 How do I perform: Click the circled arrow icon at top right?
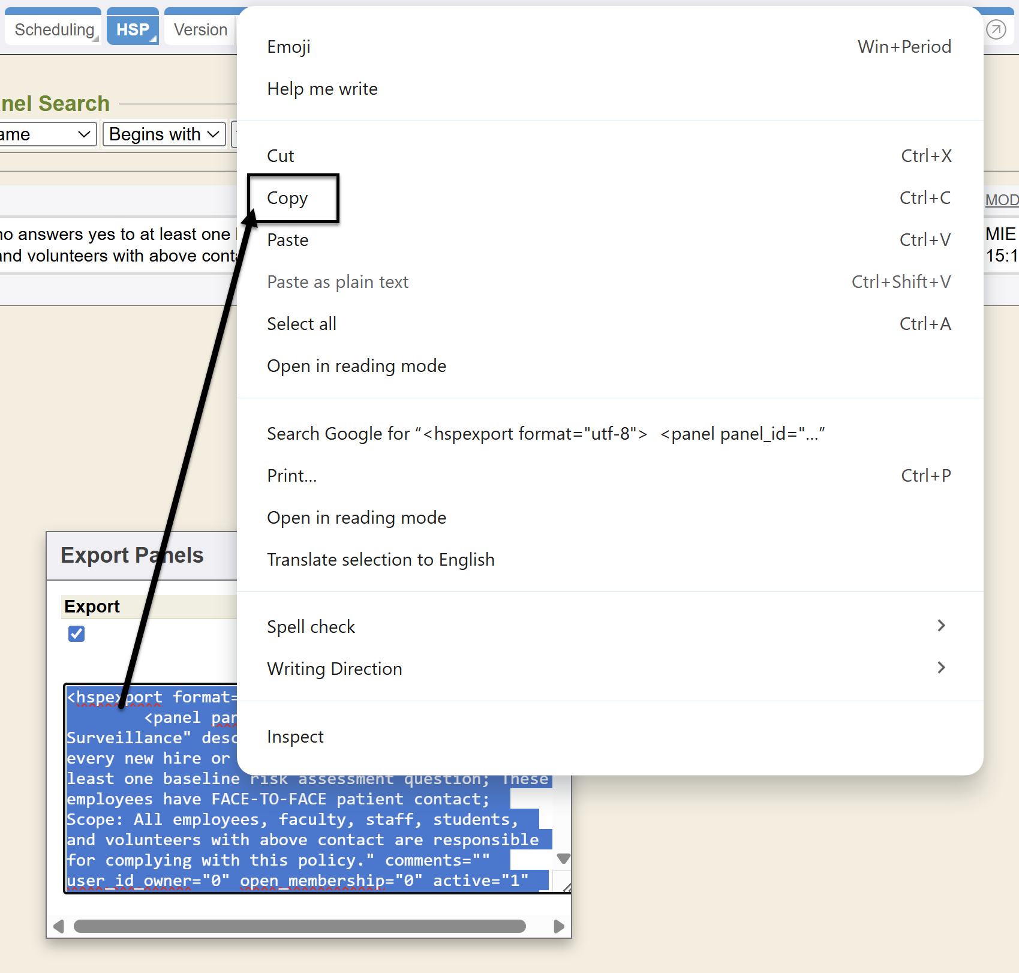click(996, 29)
